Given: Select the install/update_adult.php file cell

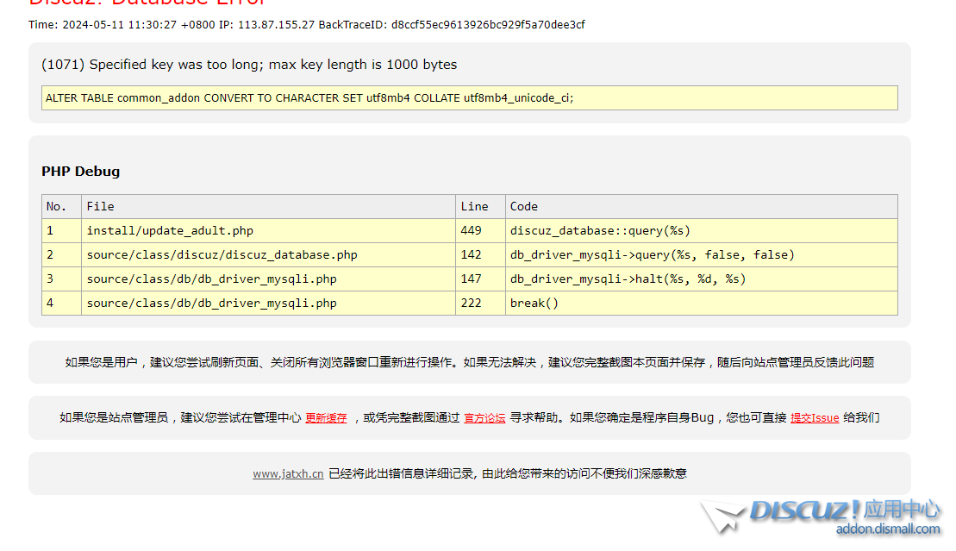Looking at the screenshot, I should [170, 231].
